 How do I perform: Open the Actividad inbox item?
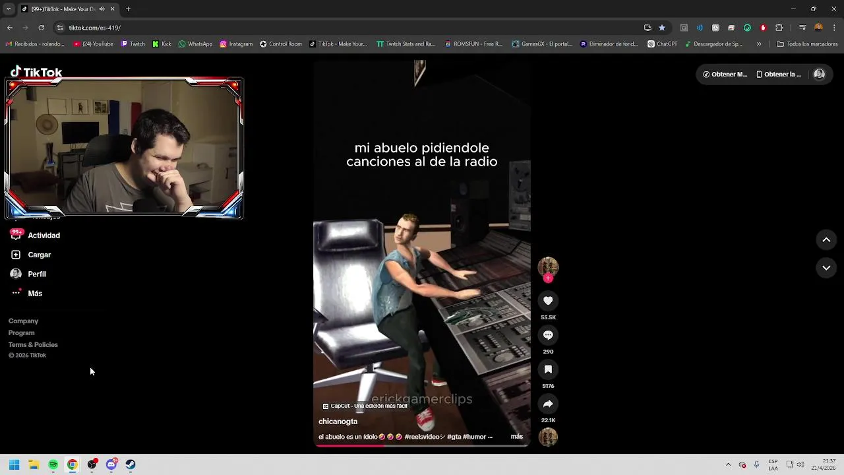tap(36, 236)
